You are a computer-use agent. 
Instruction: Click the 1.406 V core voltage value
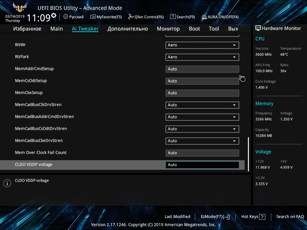[x=261, y=87]
